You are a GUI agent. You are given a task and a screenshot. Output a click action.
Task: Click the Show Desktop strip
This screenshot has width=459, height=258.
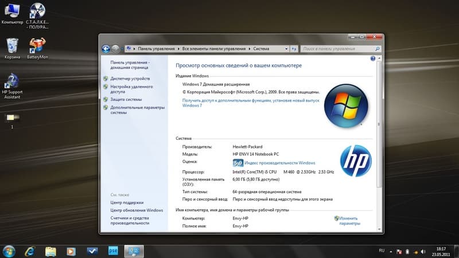point(457,252)
